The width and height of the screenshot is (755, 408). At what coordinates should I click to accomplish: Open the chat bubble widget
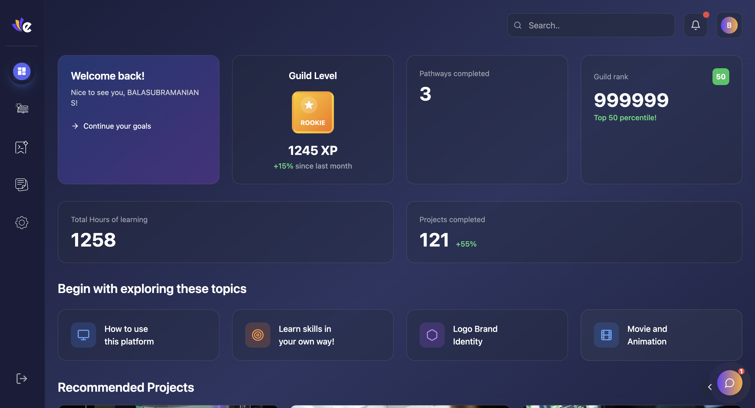click(x=729, y=383)
